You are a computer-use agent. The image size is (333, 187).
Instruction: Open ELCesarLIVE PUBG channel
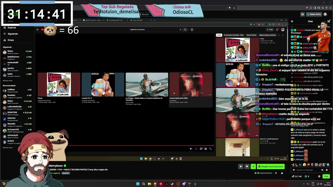tap(17, 130)
